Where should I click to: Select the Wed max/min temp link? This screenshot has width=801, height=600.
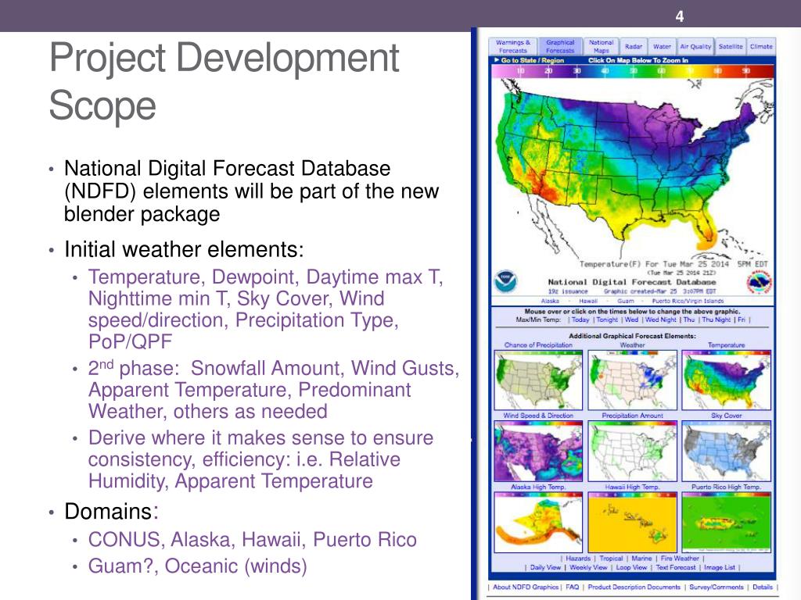click(631, 320)
